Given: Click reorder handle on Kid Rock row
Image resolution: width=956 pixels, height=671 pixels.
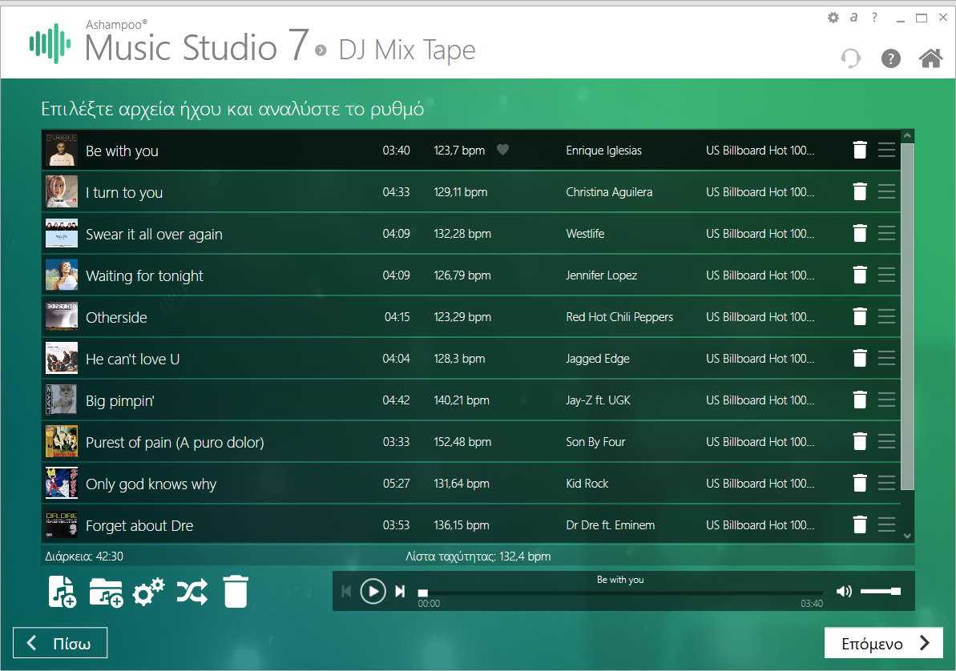Looking at the screenshot, I should [886, 484].
